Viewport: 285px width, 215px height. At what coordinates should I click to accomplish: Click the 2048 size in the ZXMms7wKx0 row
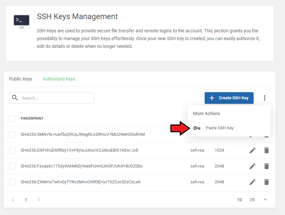(x=219, y=182)
